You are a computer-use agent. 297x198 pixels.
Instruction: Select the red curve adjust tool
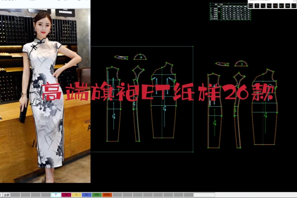click(x=276, y=6)
